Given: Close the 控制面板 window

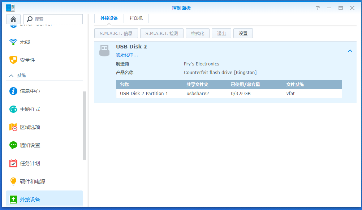Looking at the screenshot, I should coord(352,8).
